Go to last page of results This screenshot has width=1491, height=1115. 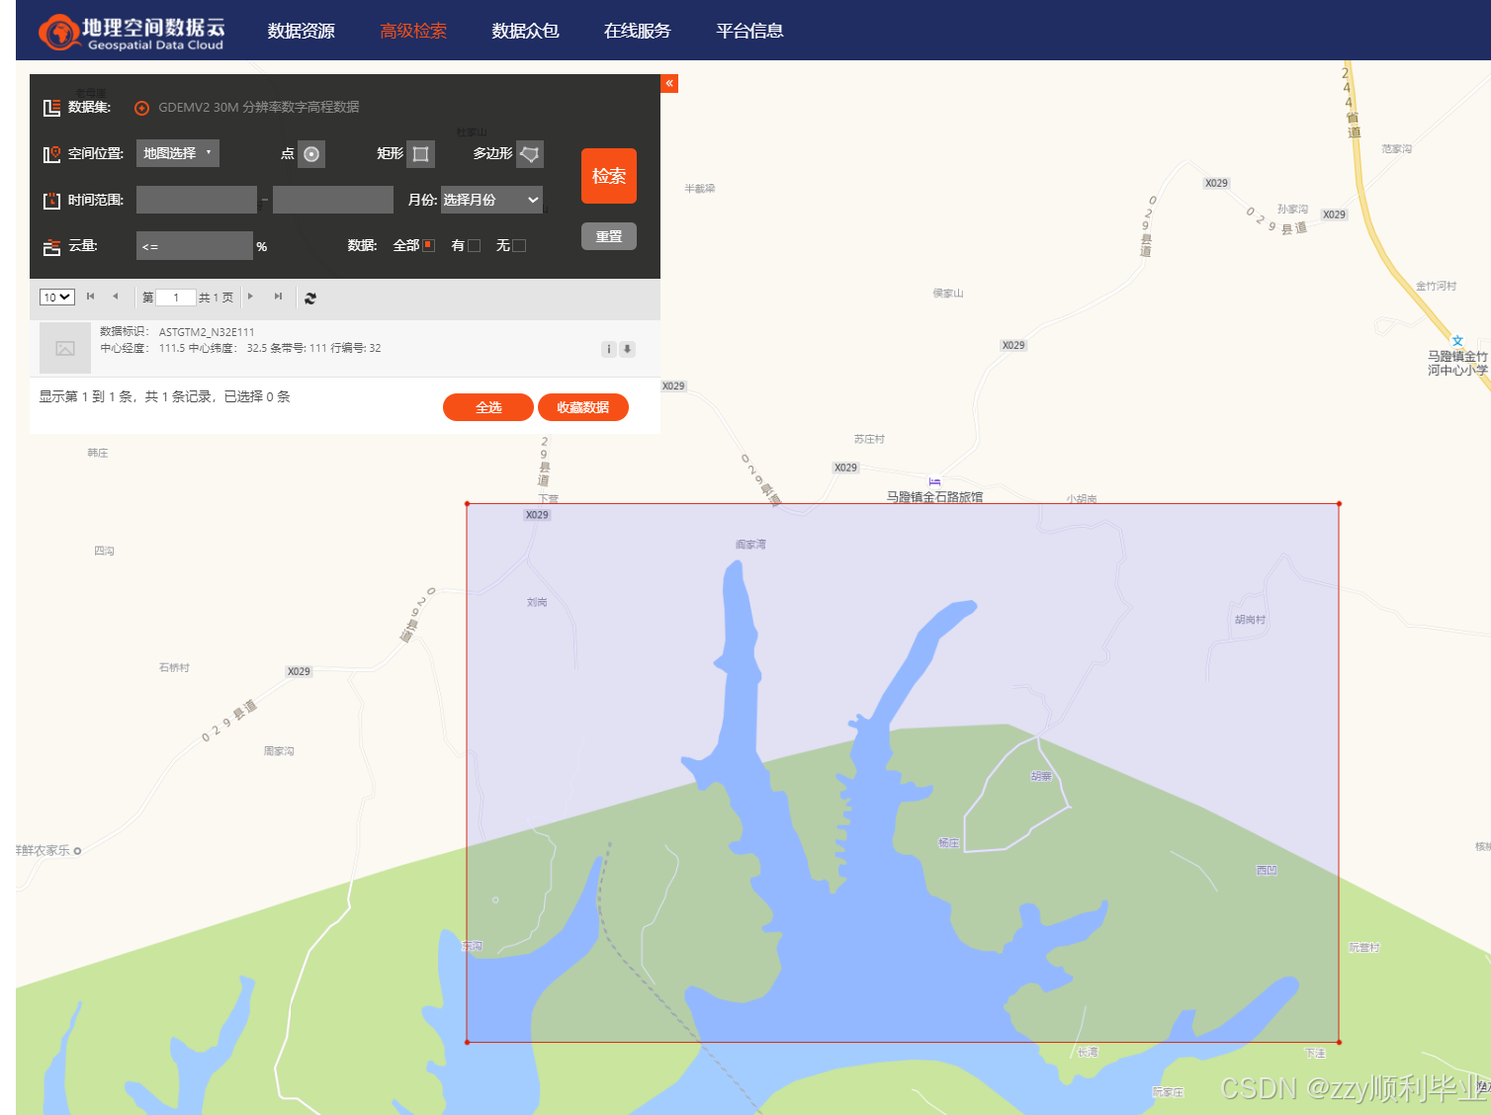(x=278, y=297)
